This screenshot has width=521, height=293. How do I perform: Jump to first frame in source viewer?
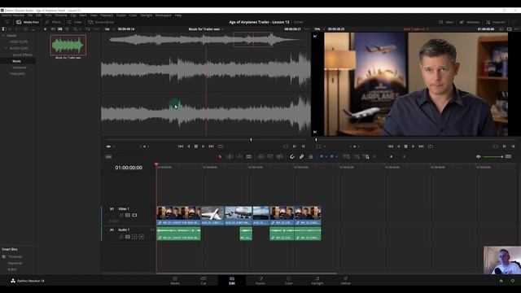pos(181,146)
